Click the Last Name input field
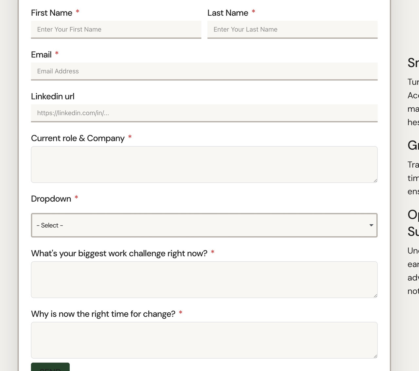Image resolution: width=419 pixels, height=371 pixels. [x=292, y=29]
